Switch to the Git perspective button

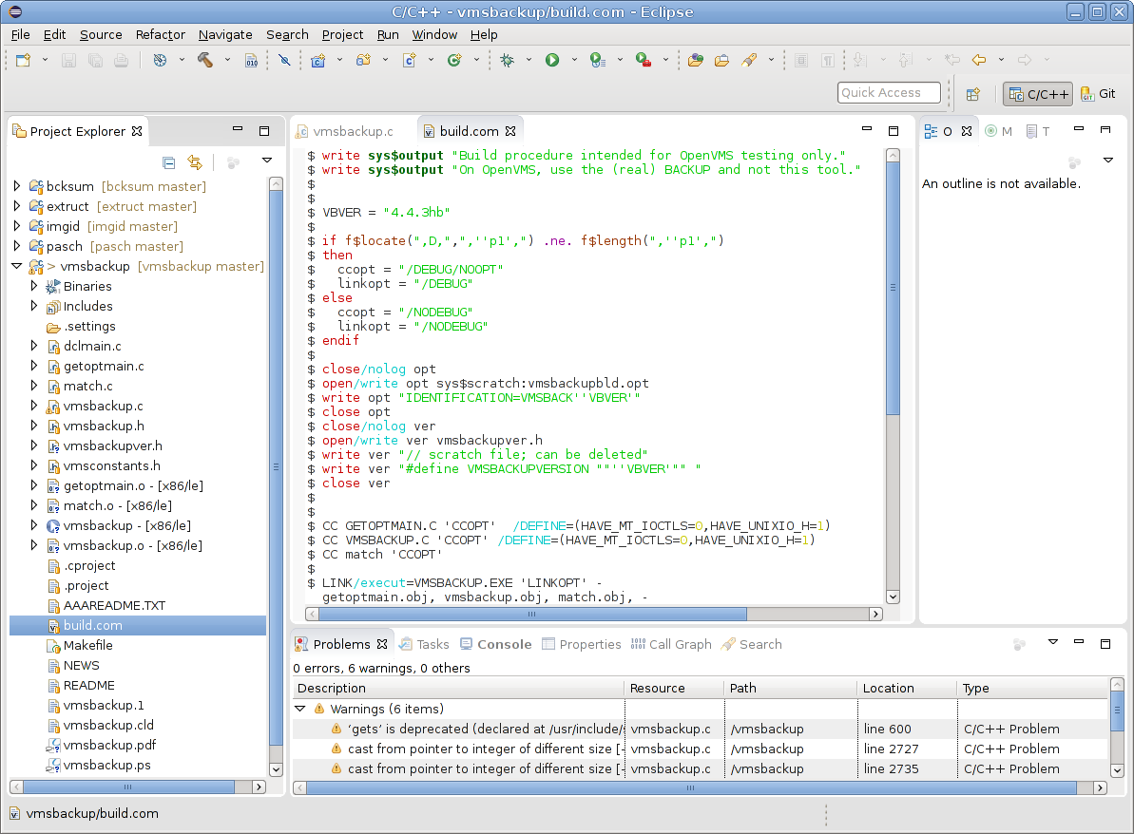coord(1098,94)
